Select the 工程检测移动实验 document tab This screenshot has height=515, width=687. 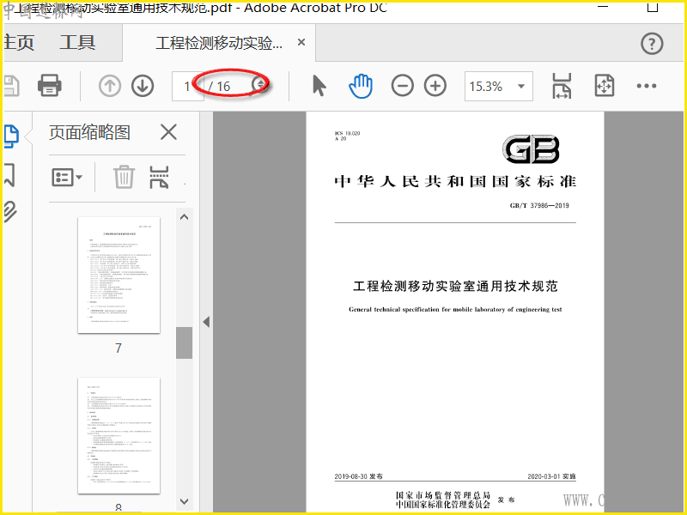tap(219, 43)
